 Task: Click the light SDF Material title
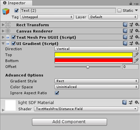point(36,103)
